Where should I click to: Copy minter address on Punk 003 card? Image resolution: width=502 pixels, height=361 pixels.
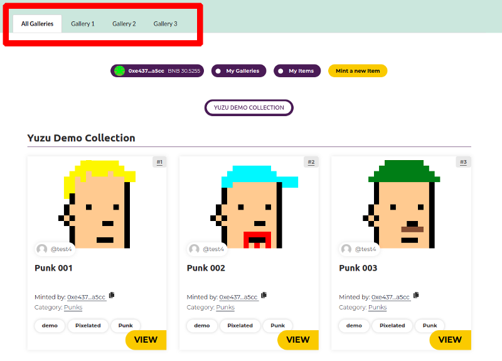tap(416, 295)
